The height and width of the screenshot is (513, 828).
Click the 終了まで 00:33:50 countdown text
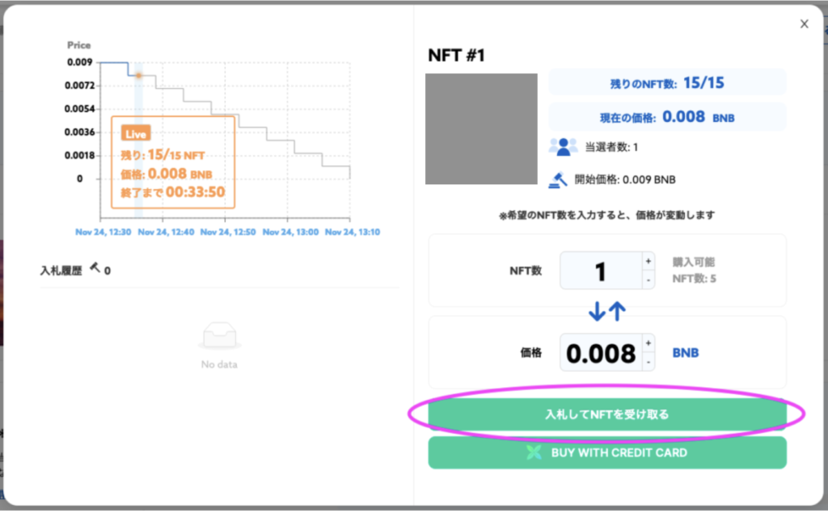pyautogui.click(x=173, y=192)
